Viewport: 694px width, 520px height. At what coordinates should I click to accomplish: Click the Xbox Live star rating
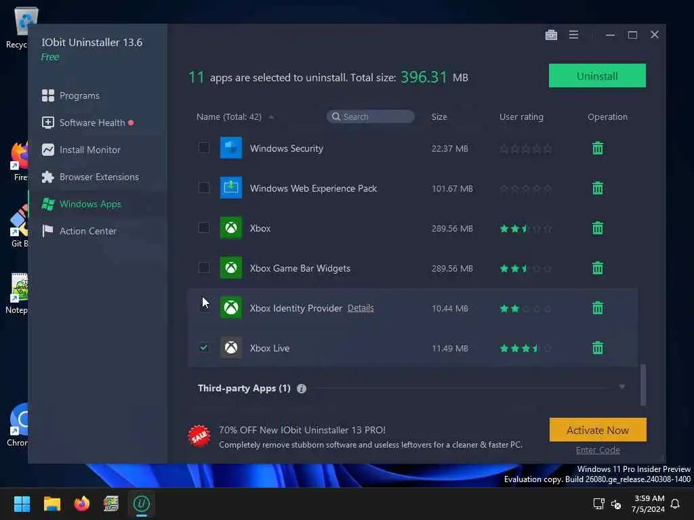tap(525, 349)
